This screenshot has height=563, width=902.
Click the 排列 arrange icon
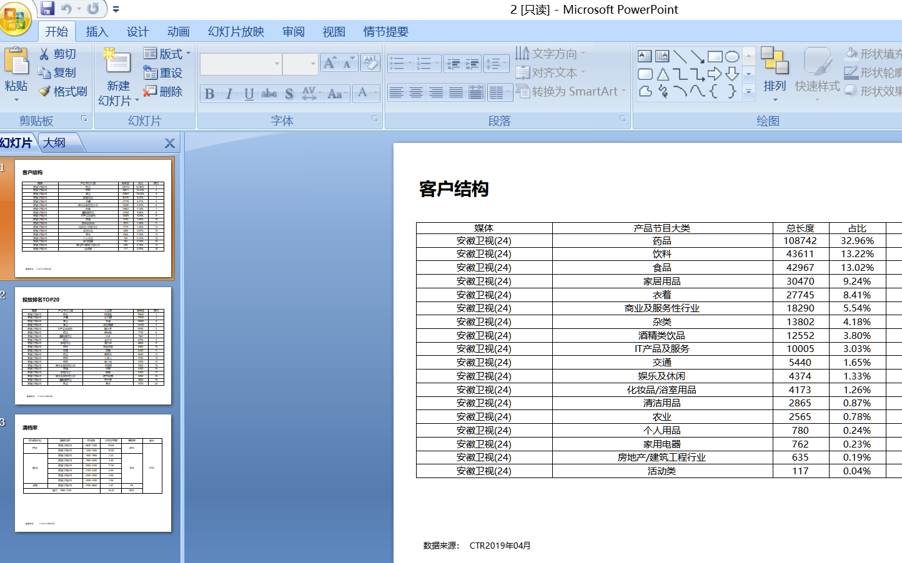(775, 61)
